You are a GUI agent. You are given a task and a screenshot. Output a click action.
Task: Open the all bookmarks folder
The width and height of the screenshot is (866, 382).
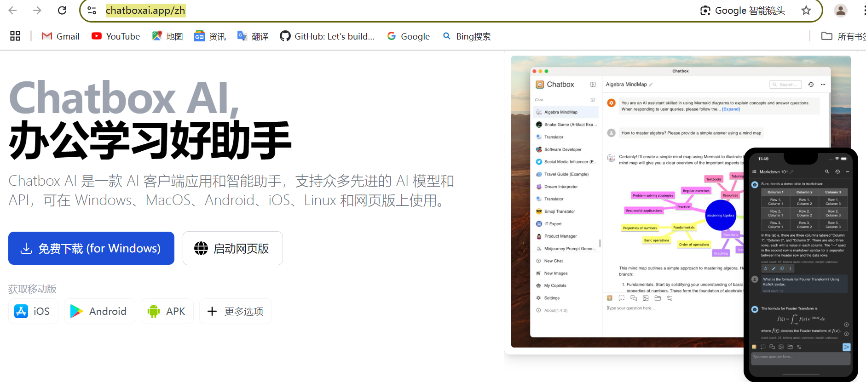[843, 36]
